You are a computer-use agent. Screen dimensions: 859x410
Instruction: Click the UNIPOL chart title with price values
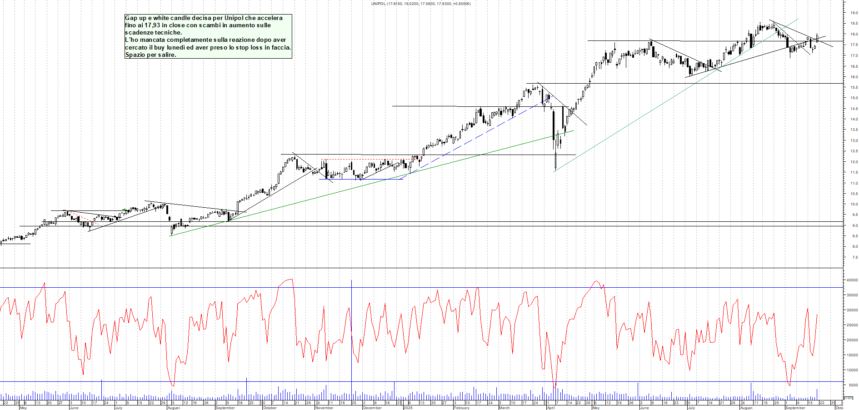[x=421, y=4]
